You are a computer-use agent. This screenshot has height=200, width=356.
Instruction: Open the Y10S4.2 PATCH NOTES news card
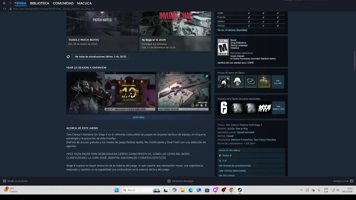pos(102,31)
